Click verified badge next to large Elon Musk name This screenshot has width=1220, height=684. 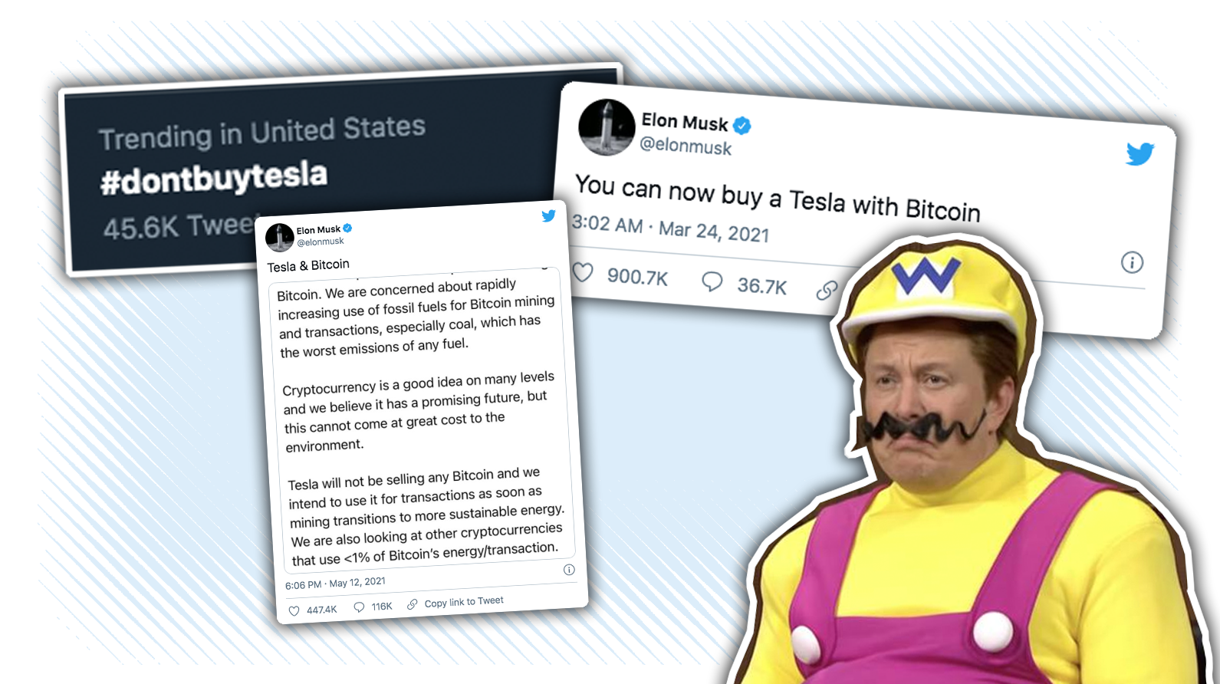pos(742,125)
